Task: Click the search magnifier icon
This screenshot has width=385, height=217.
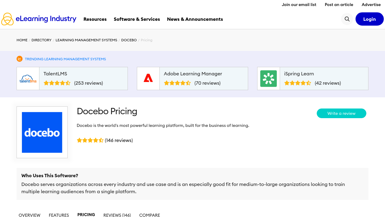Action: click(347, 19)
